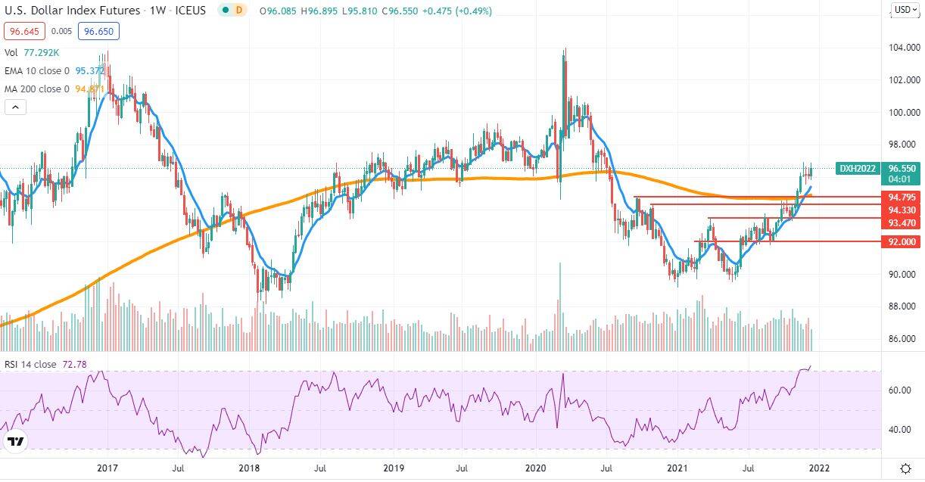Click the 104.000 price axis label

coord(904,47)
